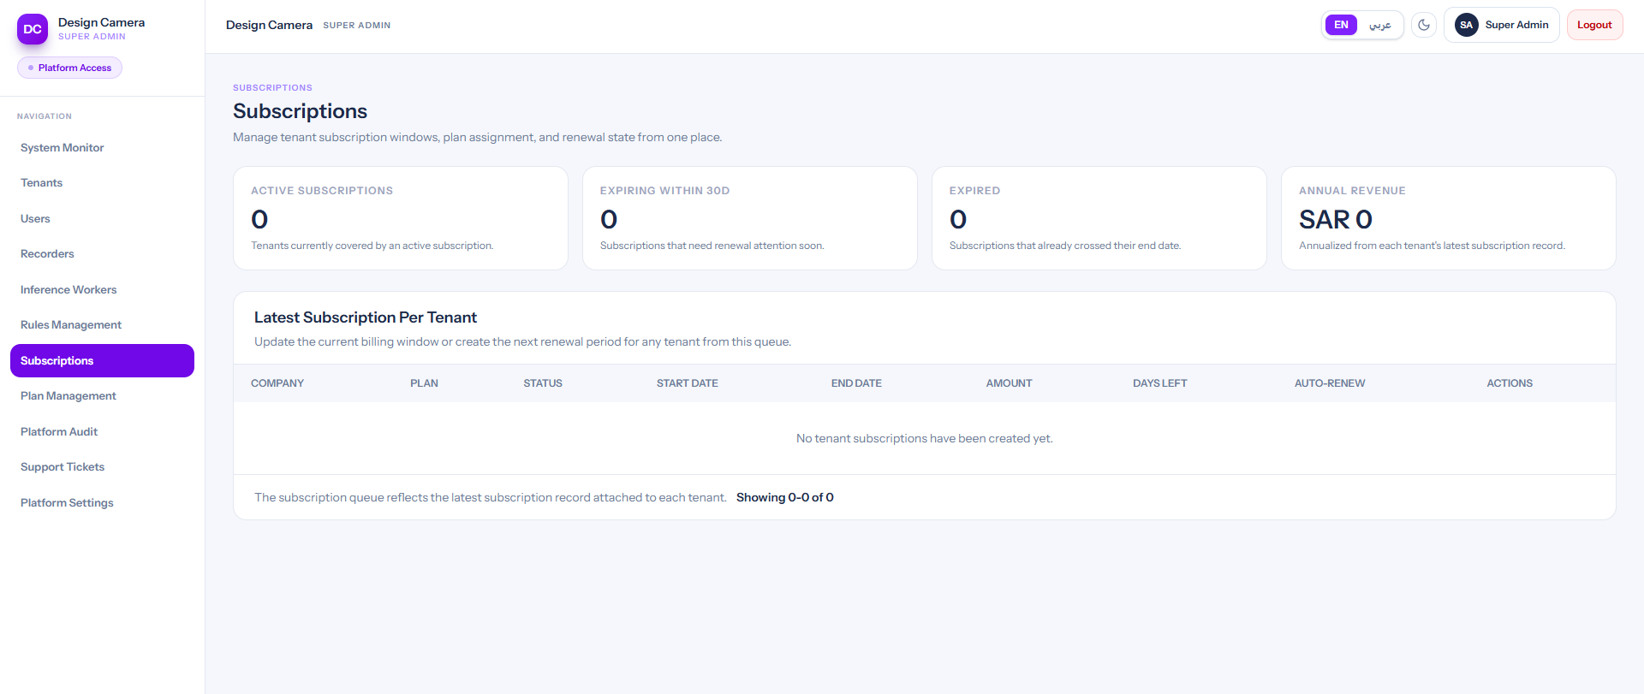1644x694 pixels.
Task: Click the Expired card
Action: coord(1099,218)
